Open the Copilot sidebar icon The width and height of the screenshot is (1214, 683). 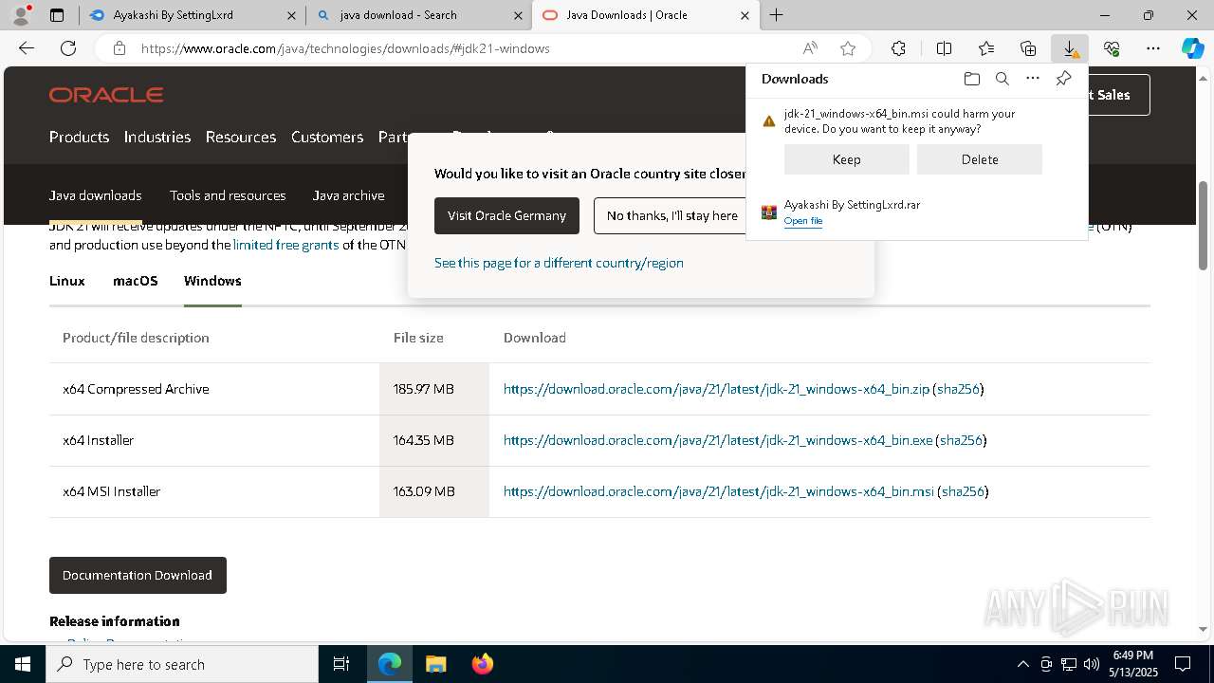[1192, 48]
